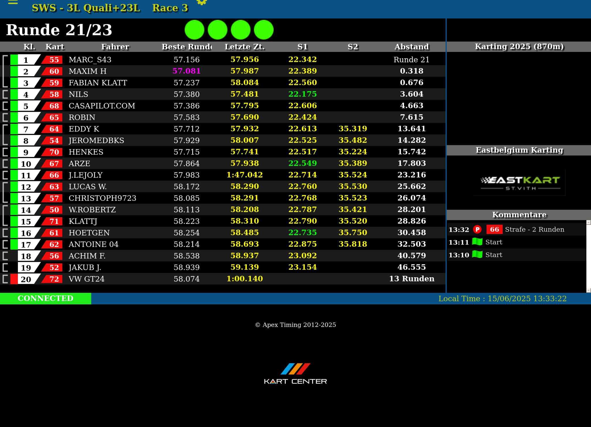Click kart number 66 penalty badge
The width and height of the screenshot is (591, 427).
click(x=494, y=229)
